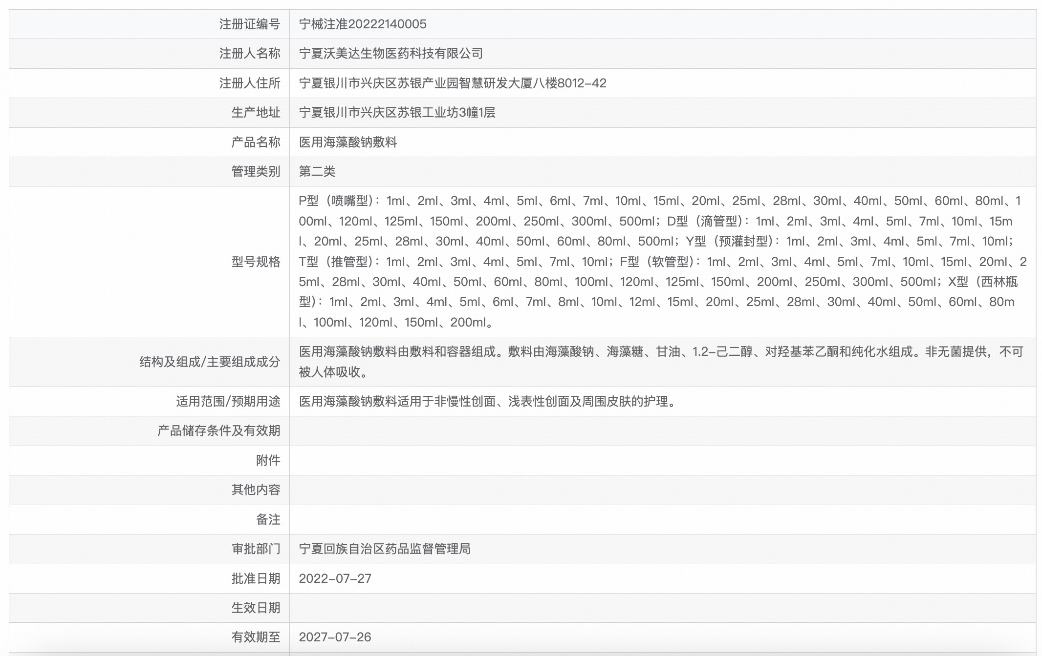Click the 注册人名称 row label
This screenshot has width=1042, height=656.
click(249, 54)
